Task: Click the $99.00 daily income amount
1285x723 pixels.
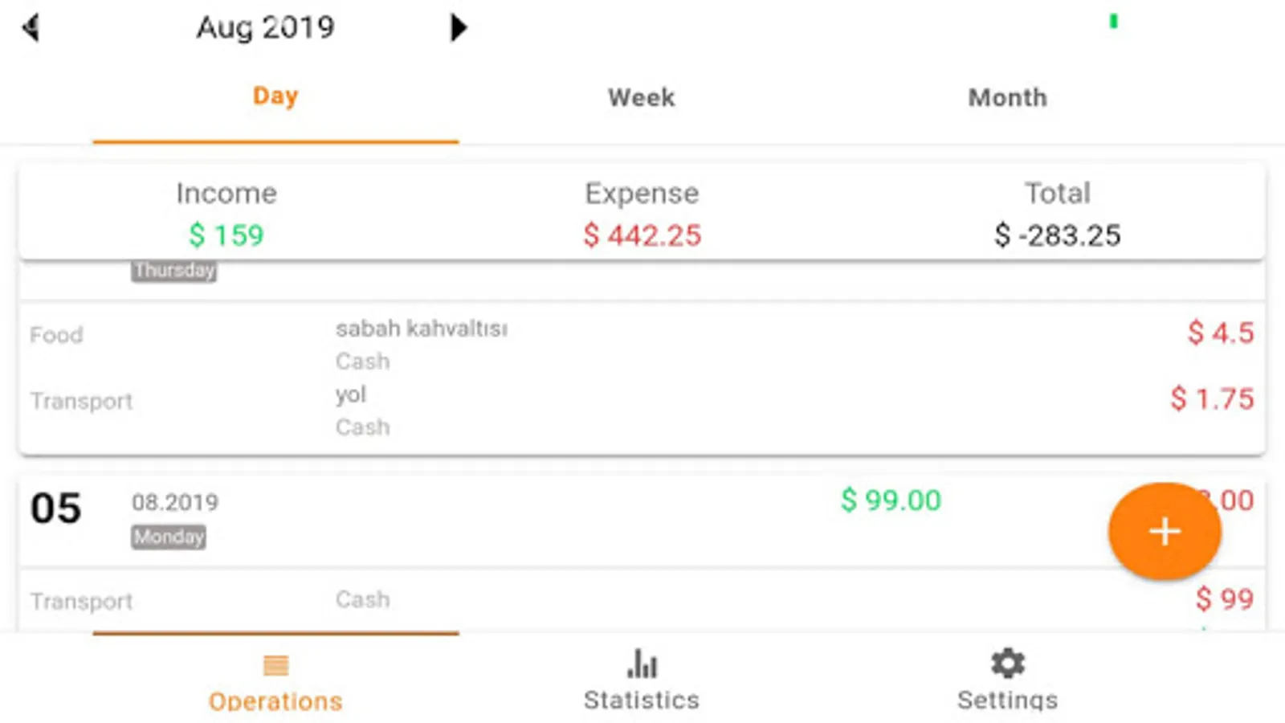Action: click(x=891, y=500)
